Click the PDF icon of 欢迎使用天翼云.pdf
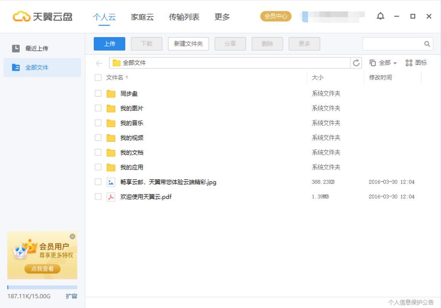Image resolution: width=441 pixels, height=308 pixels. click(111, 197)
